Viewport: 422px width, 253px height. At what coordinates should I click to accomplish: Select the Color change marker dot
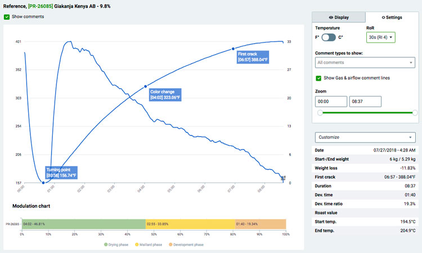coord(146,86)
